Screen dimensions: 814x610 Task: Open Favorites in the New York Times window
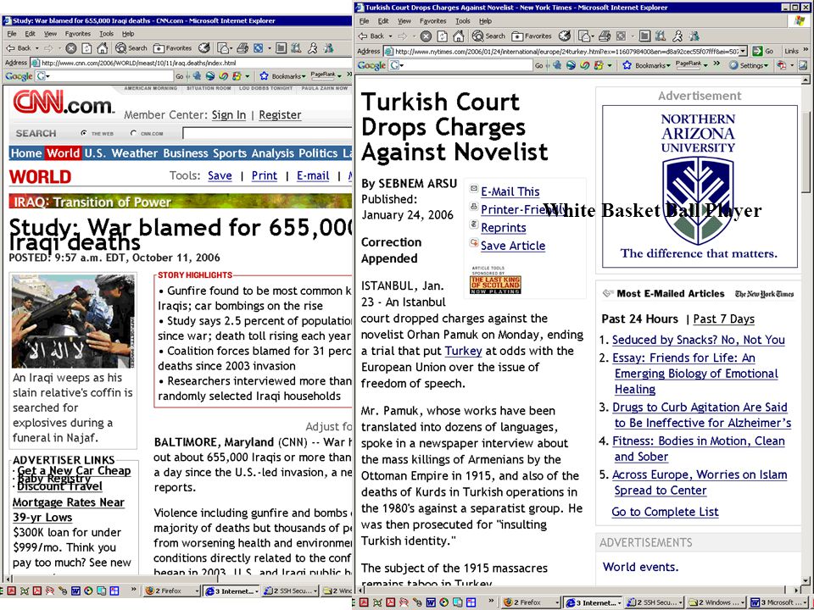tap(532, 36)
